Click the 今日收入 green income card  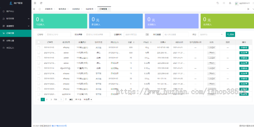pos(60,21)
